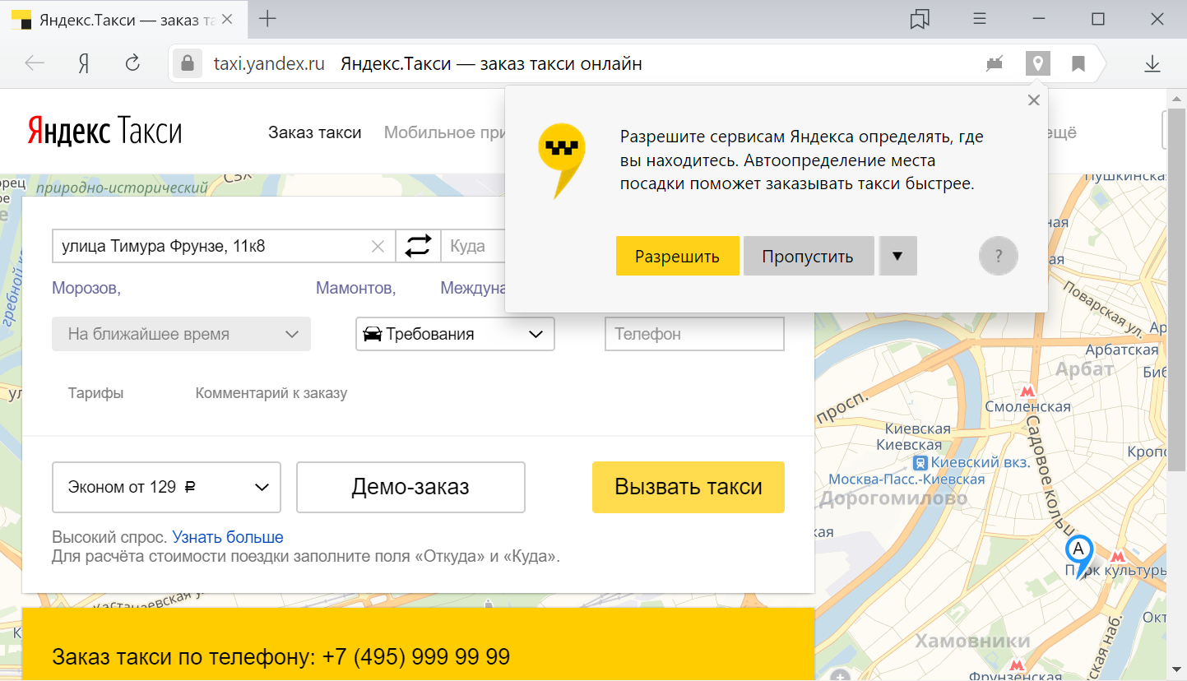1187x681 pixels.
Task: Close the location permission popup
Action: (1034, 100)
